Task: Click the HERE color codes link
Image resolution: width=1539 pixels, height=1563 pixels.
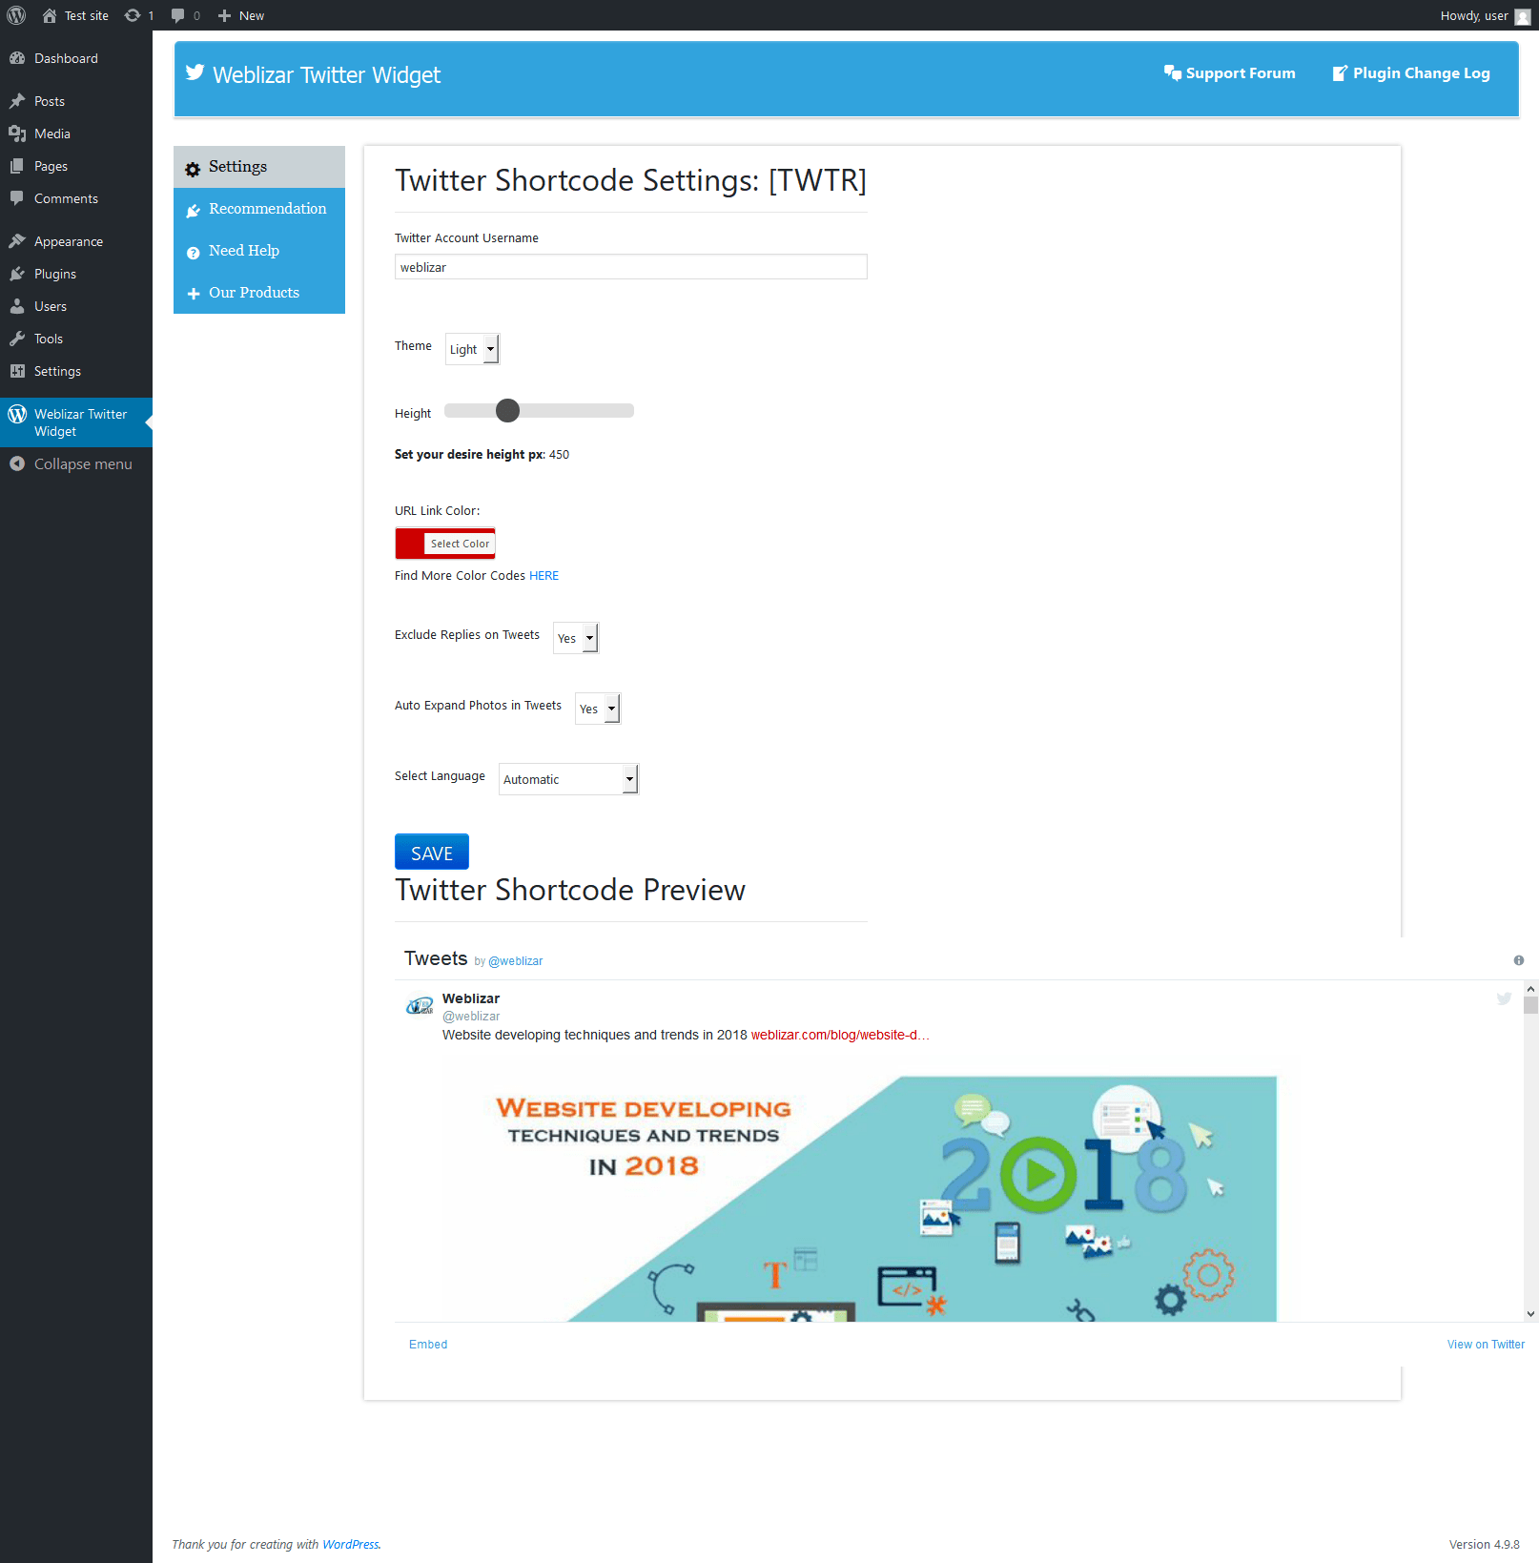Action: (x=544, y=576)
